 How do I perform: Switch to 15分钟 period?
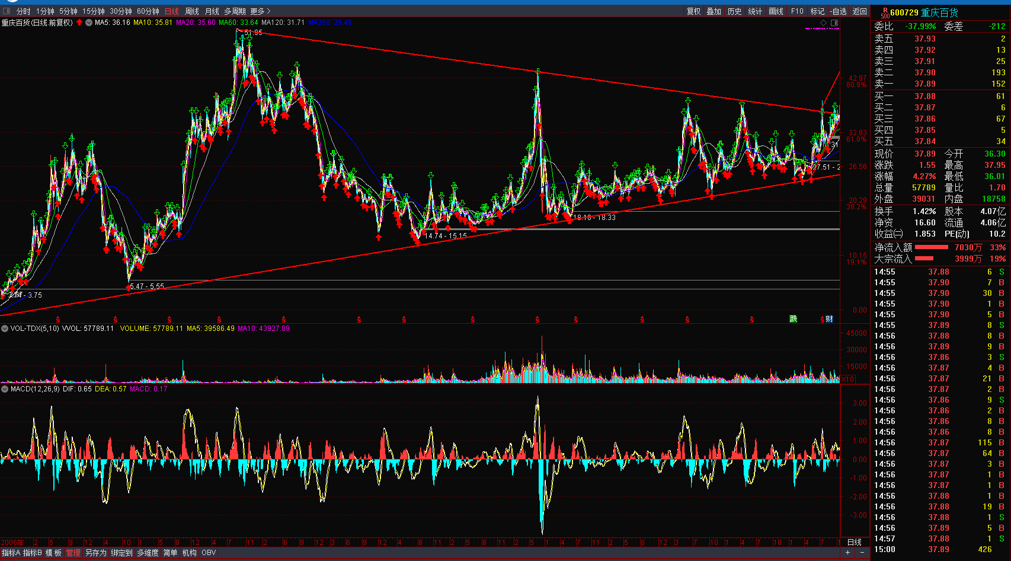coord(94,11)
